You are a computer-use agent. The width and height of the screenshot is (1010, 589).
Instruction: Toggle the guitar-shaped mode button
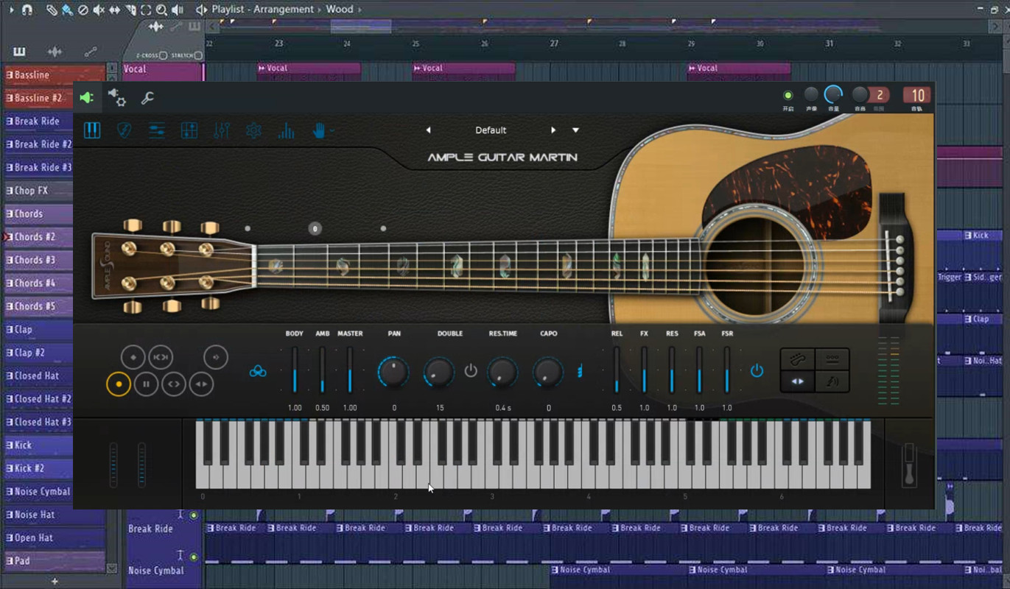[799, 359]
